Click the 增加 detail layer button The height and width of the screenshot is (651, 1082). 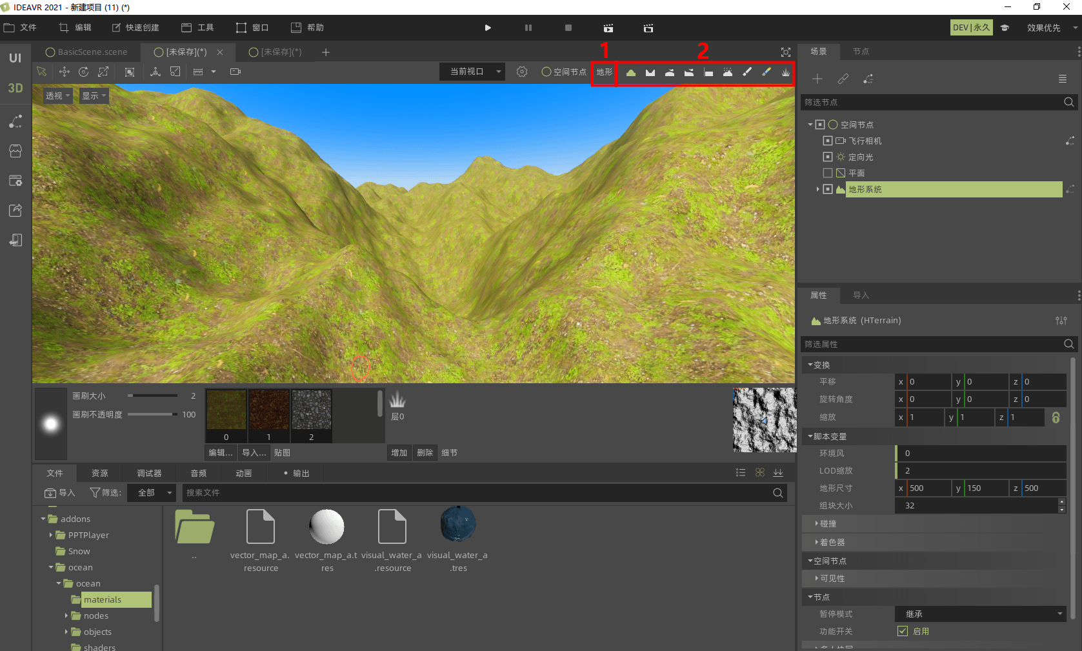tap(399, 453)
